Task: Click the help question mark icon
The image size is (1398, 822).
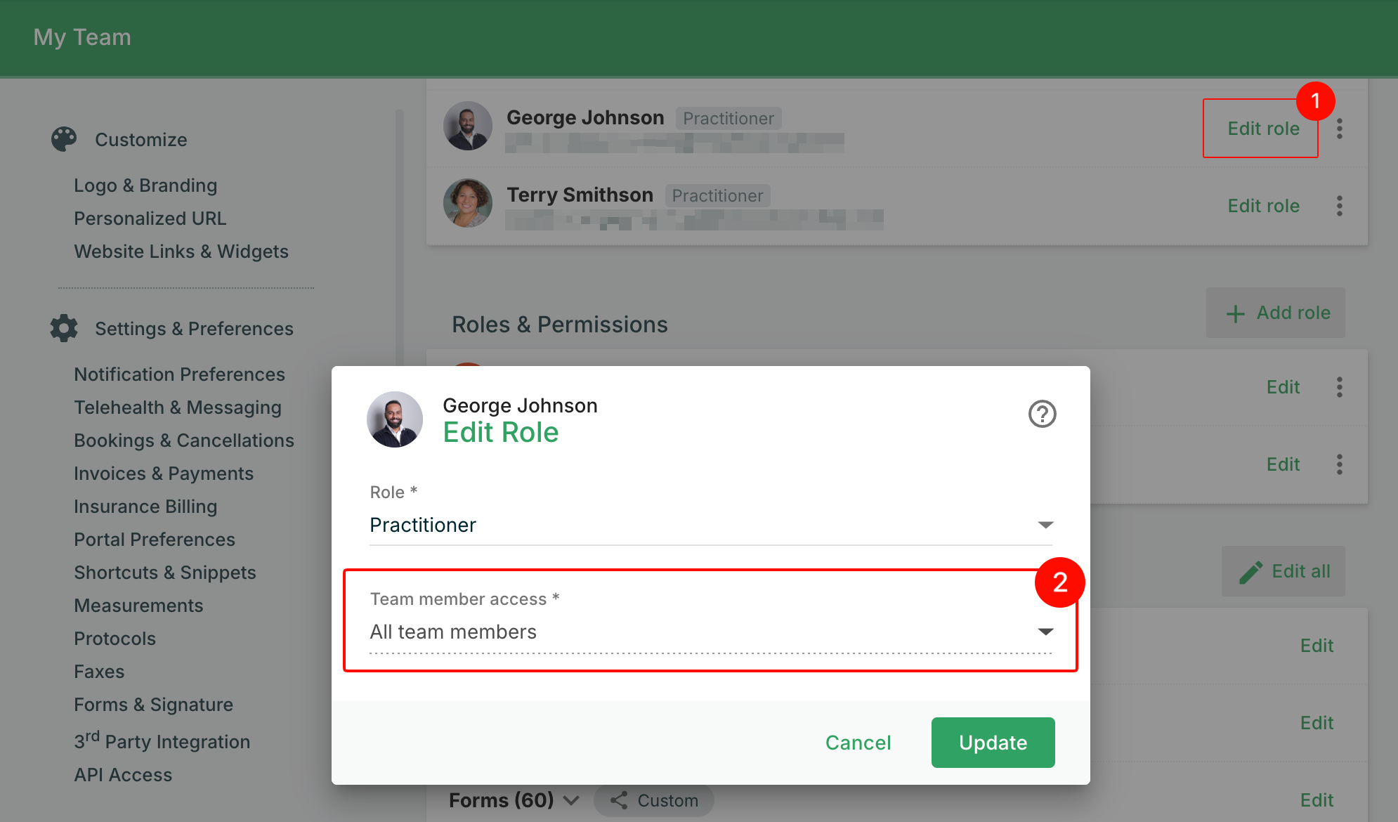Action: pyautogui.click(x=1042, y=414)
